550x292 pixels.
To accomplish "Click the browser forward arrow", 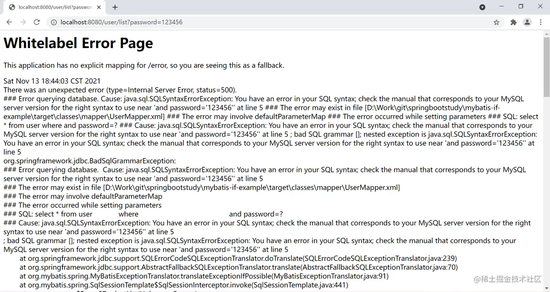I will click(23, 22).
